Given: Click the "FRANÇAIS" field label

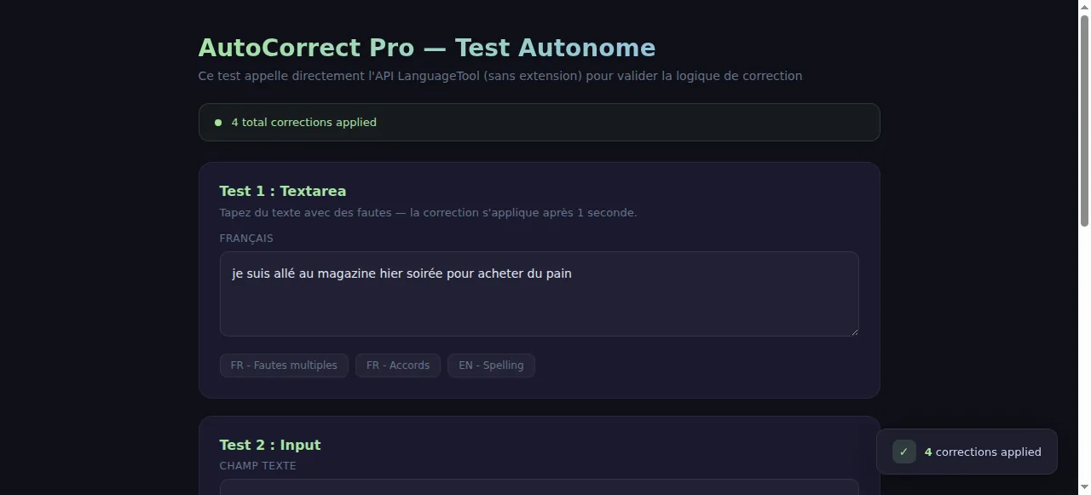Looking at the screenshot, I should tap(246, 239).
